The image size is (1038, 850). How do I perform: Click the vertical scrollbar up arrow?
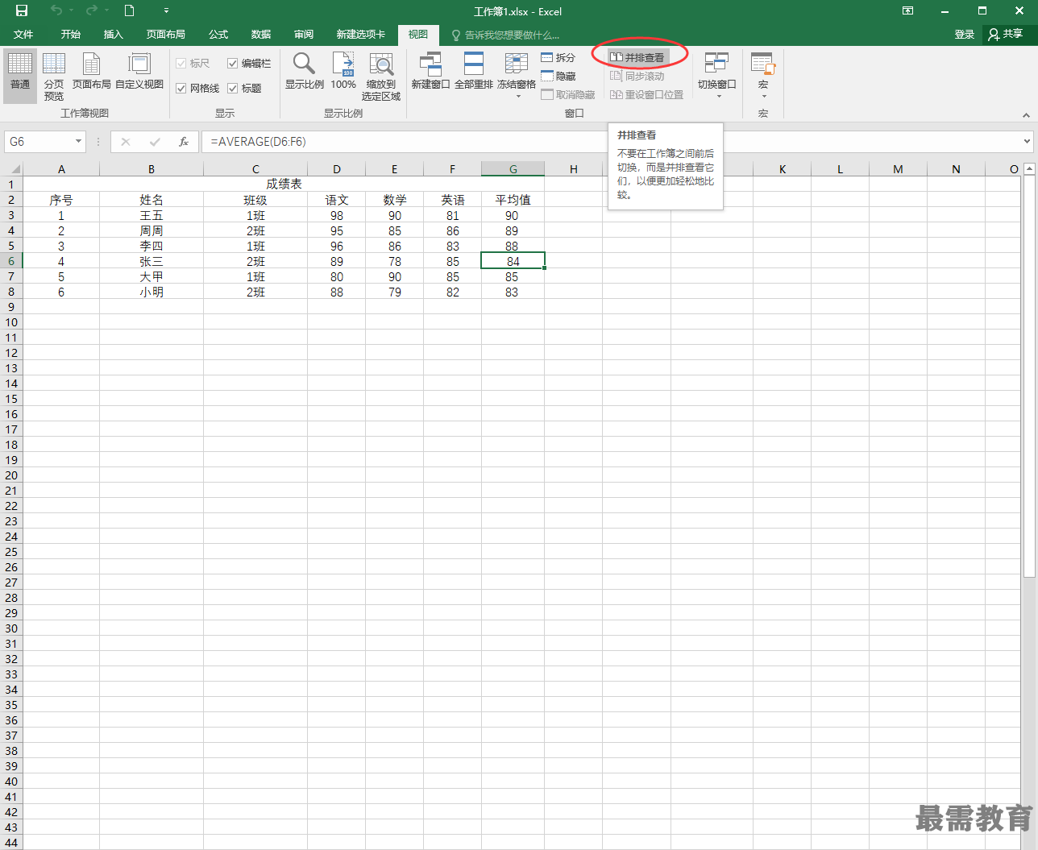(x=1029, y=168)
